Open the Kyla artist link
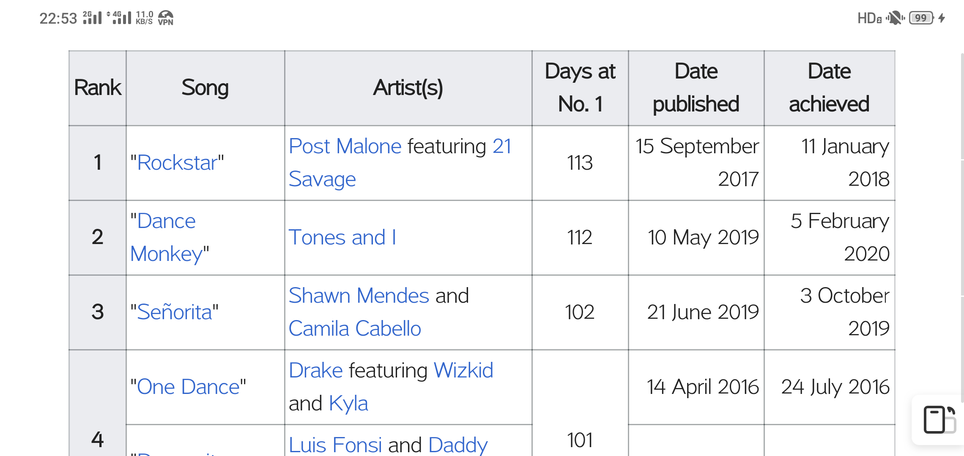Image resolution: width=964 pixels, height=456 pixels. coord(348,403)
